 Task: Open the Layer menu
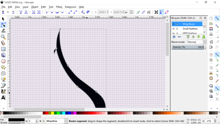pos(25,7)
